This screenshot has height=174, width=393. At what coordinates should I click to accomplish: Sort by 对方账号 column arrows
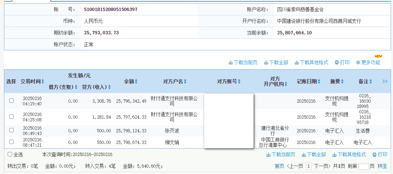[239, 81]
